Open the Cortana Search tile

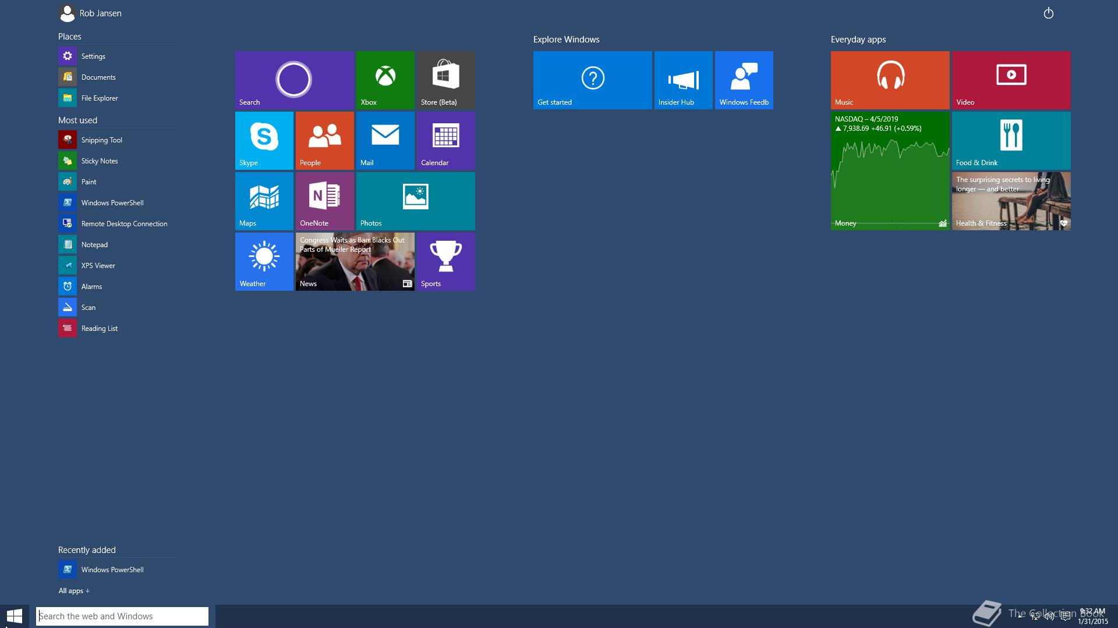point(294,80)
